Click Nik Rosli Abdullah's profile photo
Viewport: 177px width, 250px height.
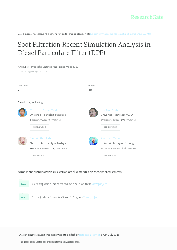pyautogui.click(x=93, y=113)
